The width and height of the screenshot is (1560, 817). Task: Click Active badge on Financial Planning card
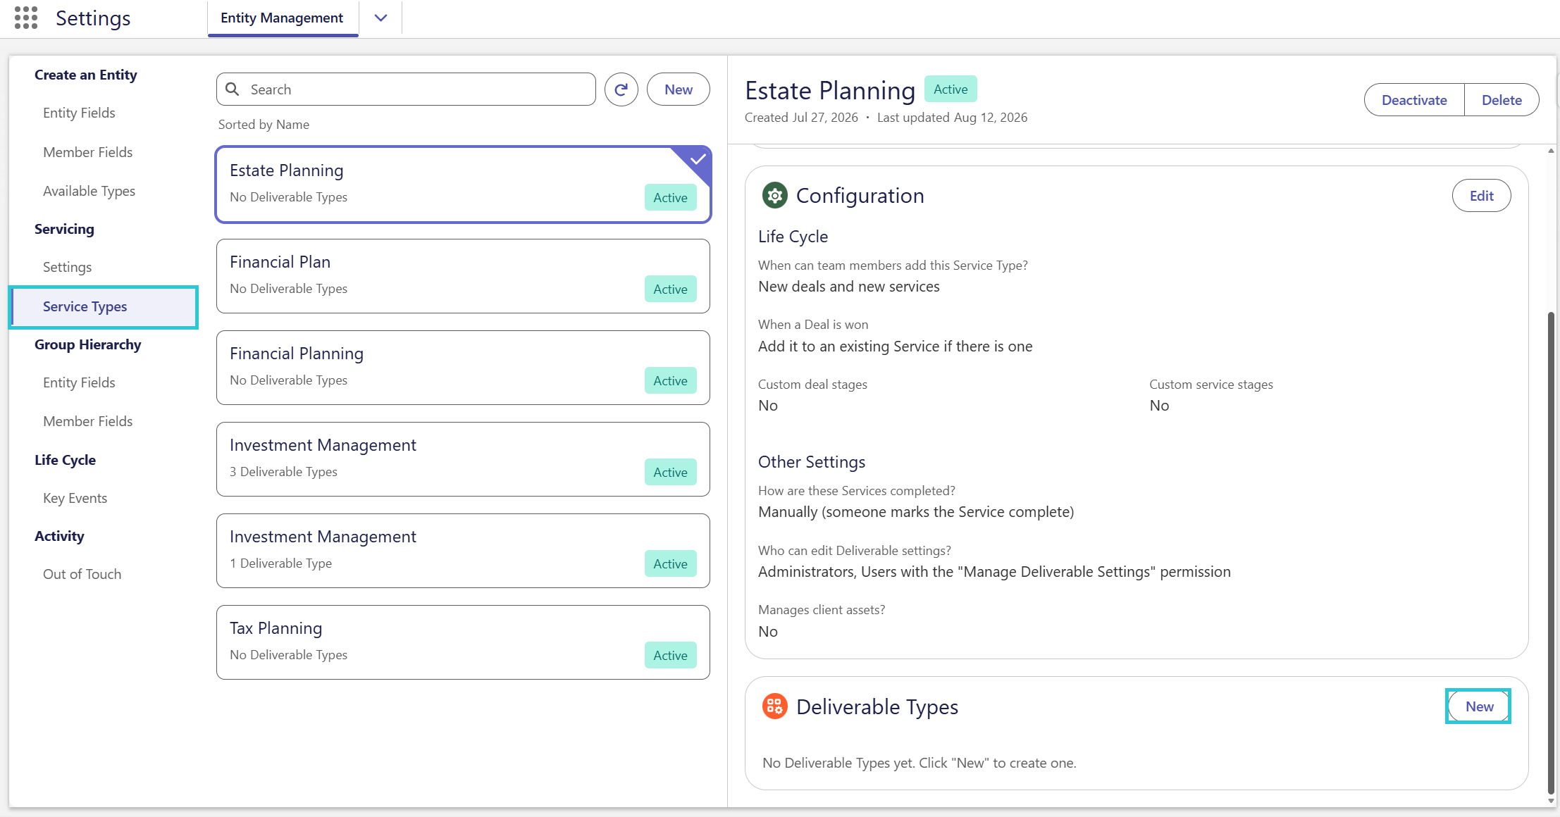[x=670, y=380]
